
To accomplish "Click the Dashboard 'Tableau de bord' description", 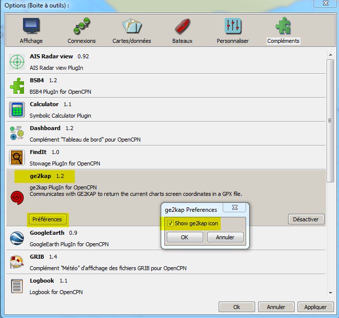I will (x=85, y=140).
